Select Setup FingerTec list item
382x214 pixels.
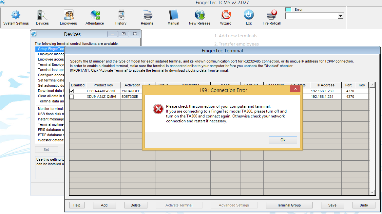point(50,49)
